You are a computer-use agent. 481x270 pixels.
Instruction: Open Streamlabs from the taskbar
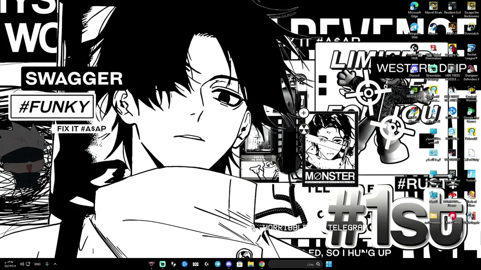tap(162, 264)
